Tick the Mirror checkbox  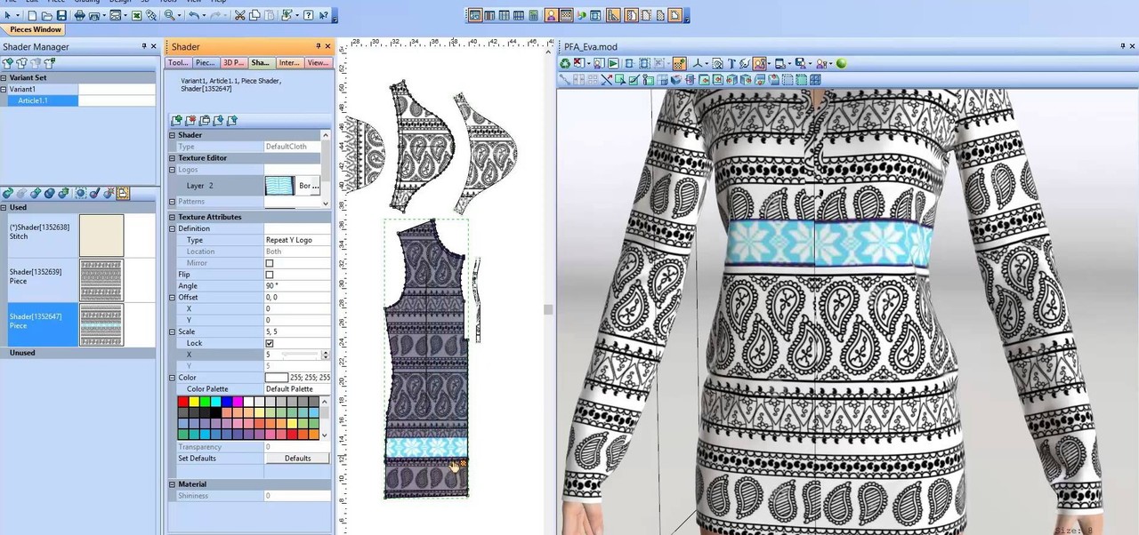coord(270,263)
